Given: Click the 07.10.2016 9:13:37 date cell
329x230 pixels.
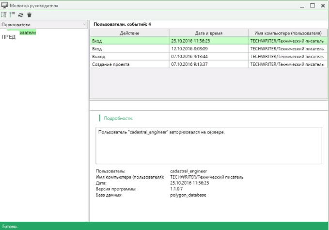Looking at the screenshot, I should click(189, 64).
